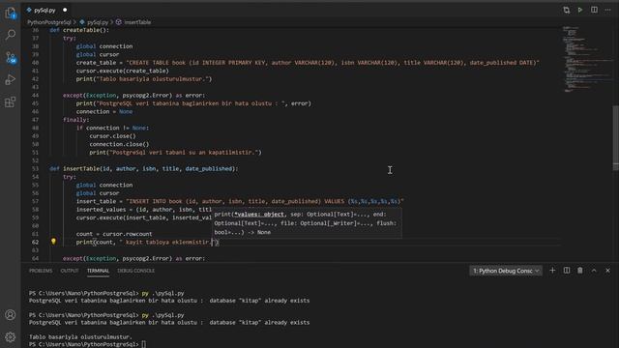Click 'connection.close()' on line 50

(119, 144)
